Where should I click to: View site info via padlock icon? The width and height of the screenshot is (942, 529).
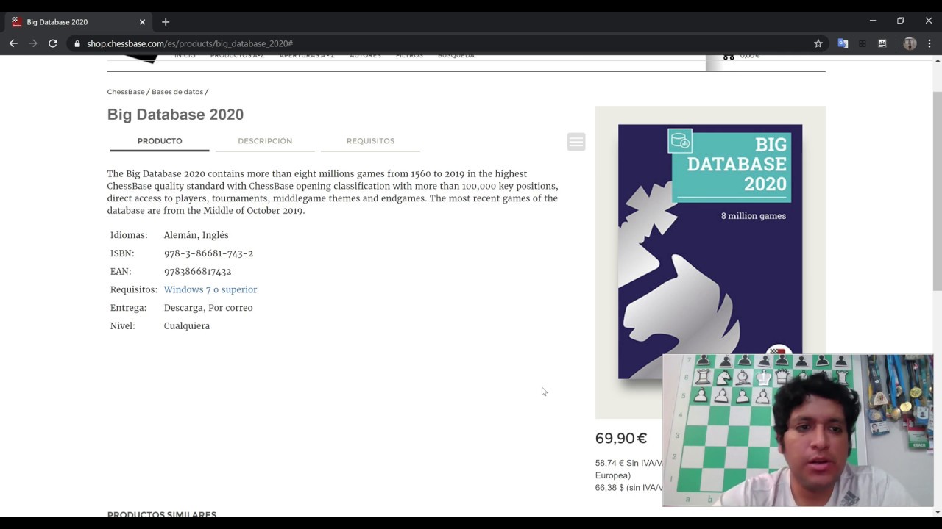tap(77, 43)
